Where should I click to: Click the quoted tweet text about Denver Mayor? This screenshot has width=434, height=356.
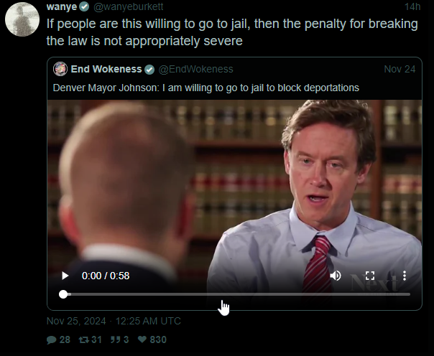click(206, 88)
